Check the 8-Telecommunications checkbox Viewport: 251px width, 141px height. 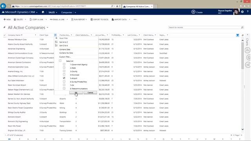pos(64,88)
